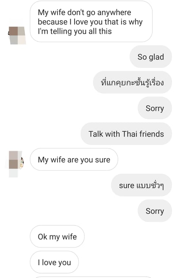Tap the partially visible bubble below "I love you"

pyautogui.click(x=93, y=277)
